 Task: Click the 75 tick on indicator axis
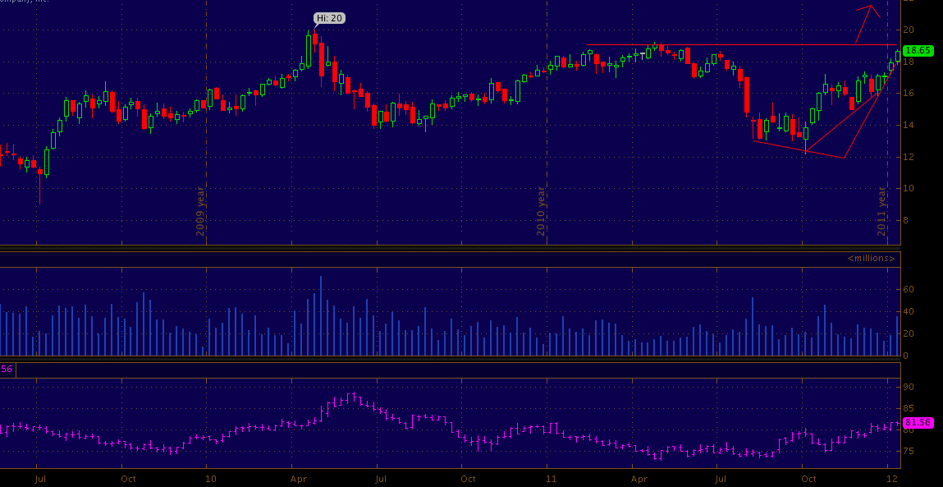pos(909,452)
